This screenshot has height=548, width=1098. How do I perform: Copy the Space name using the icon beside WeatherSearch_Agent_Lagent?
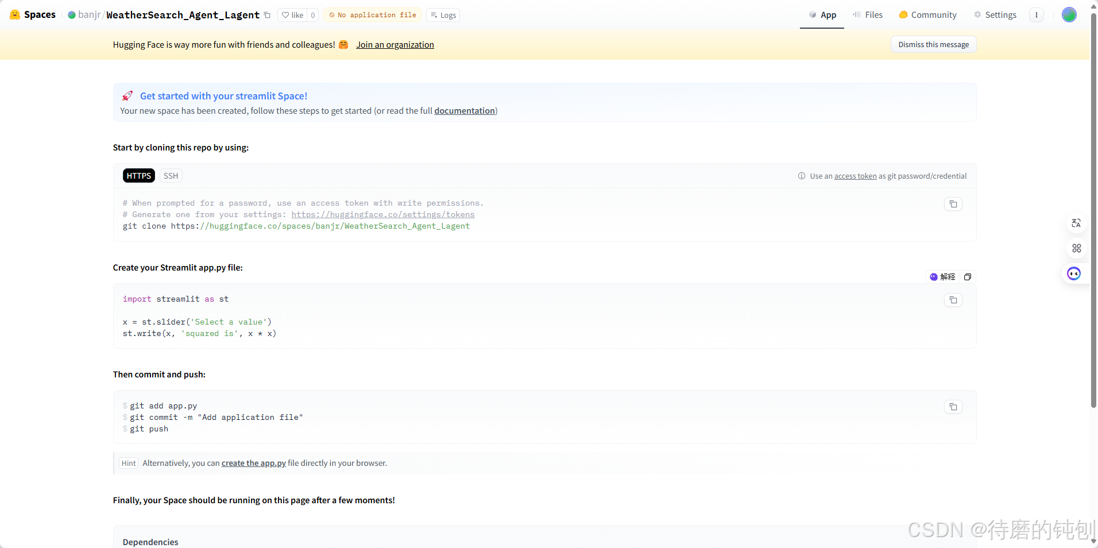tap(267, 15)
